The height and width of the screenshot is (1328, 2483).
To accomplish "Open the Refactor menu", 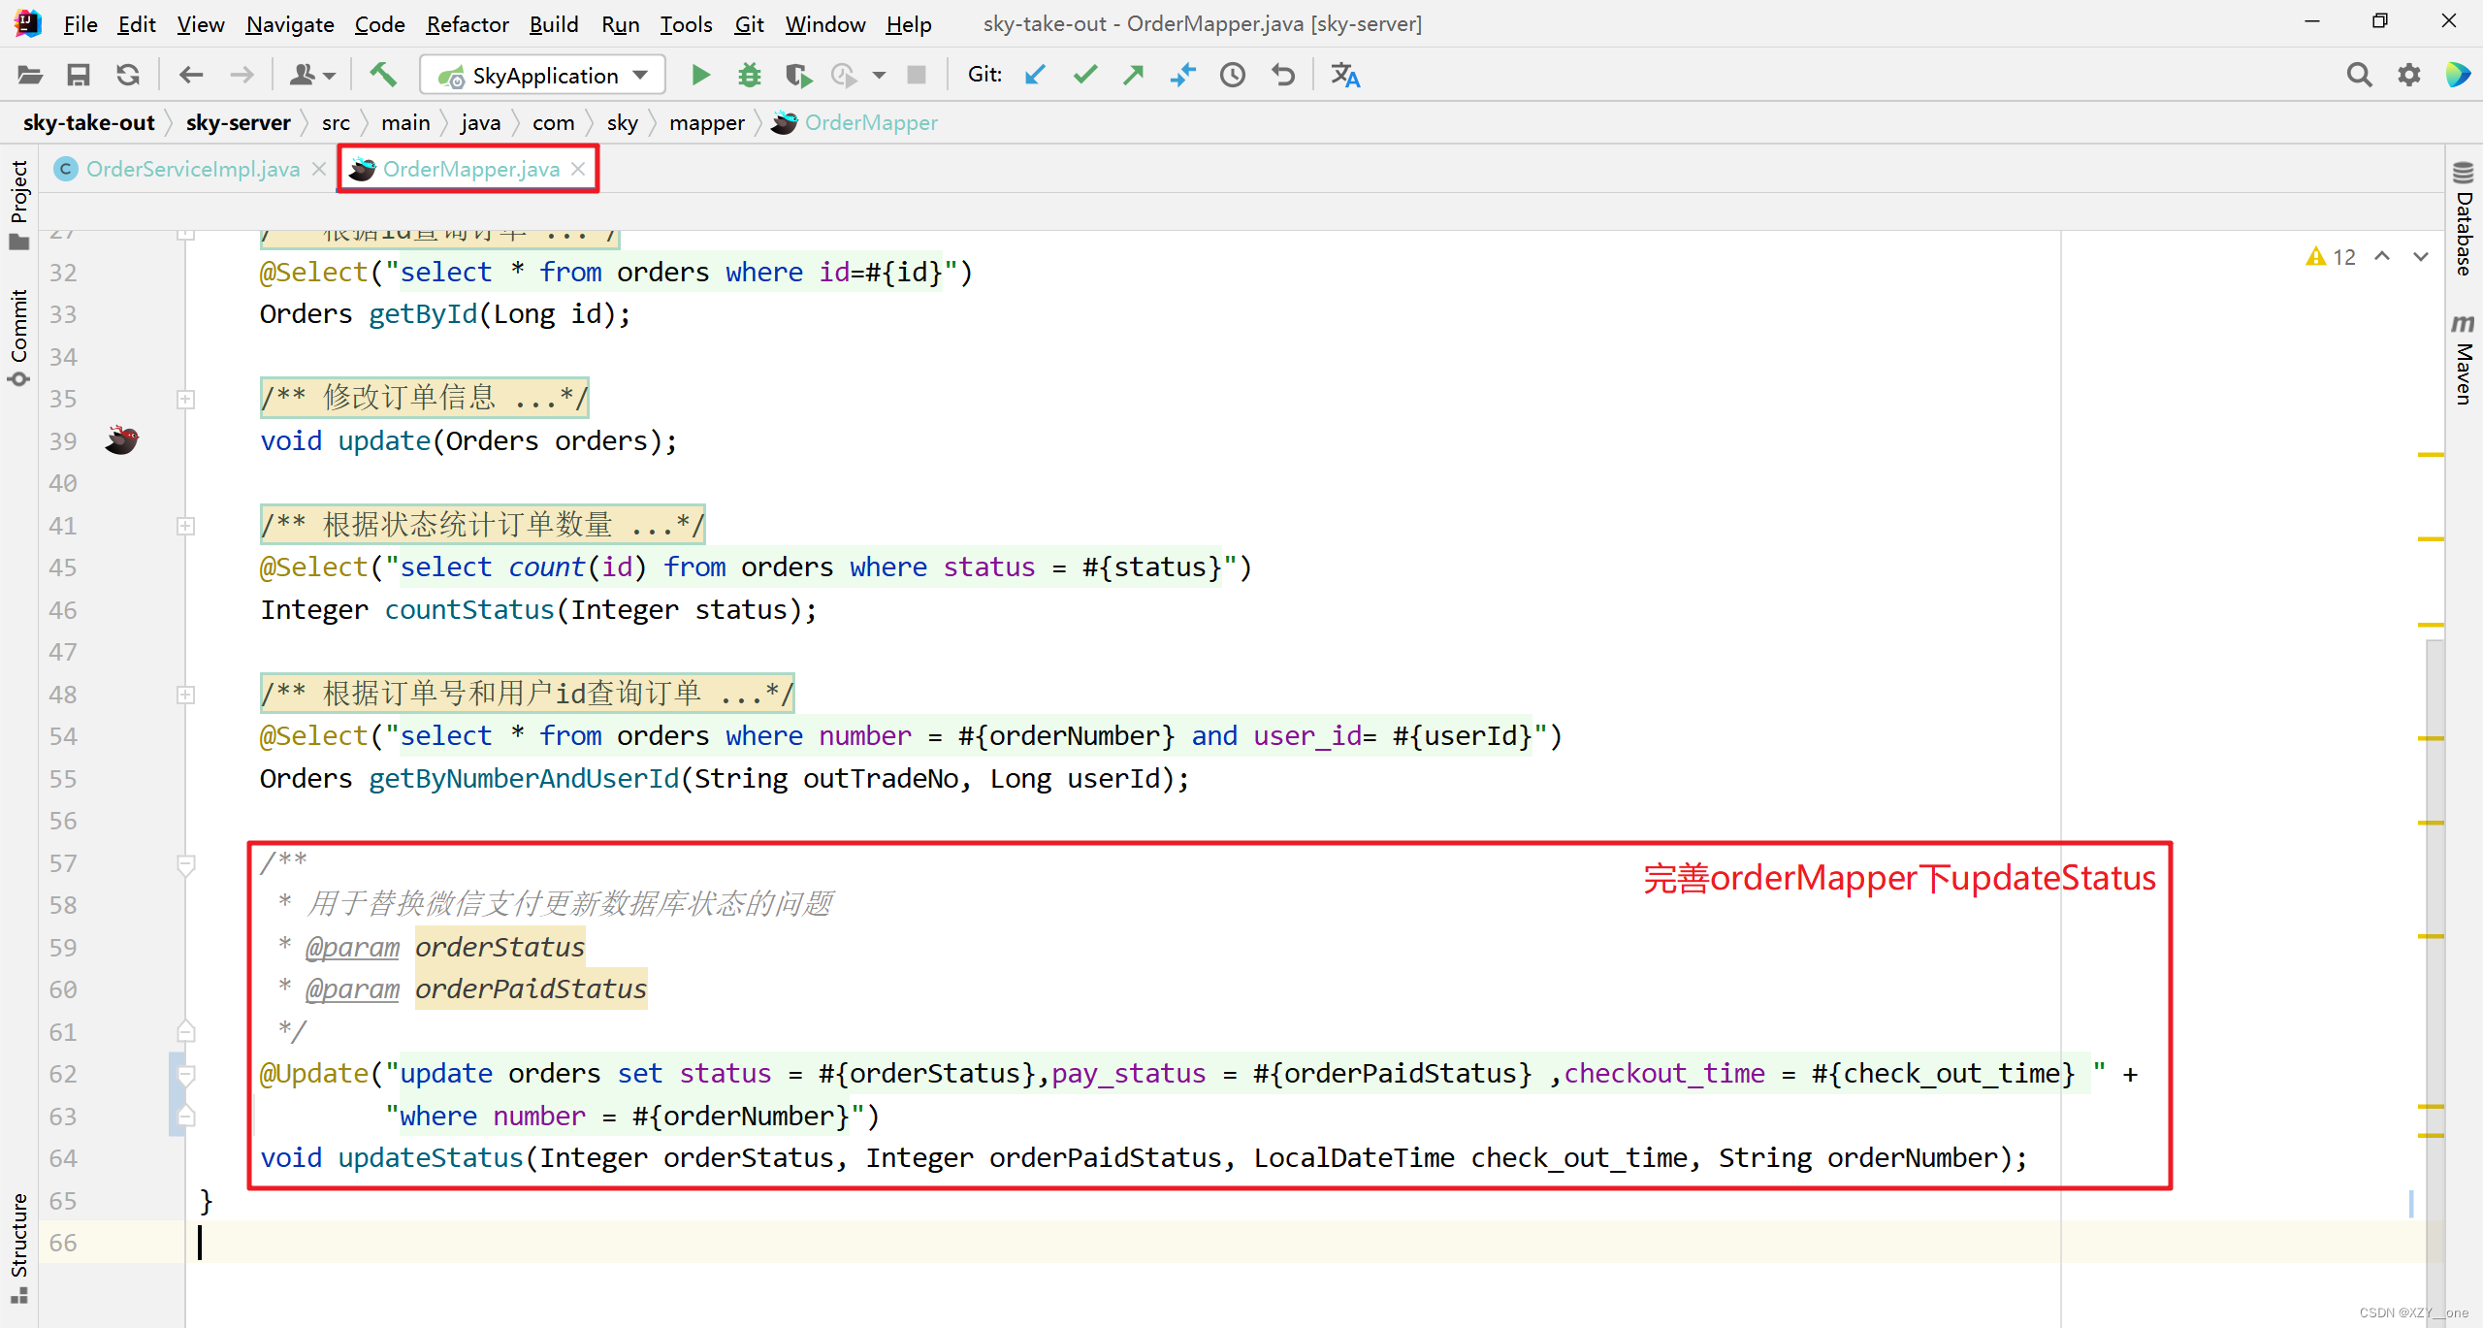I will [x=467, y=24].
